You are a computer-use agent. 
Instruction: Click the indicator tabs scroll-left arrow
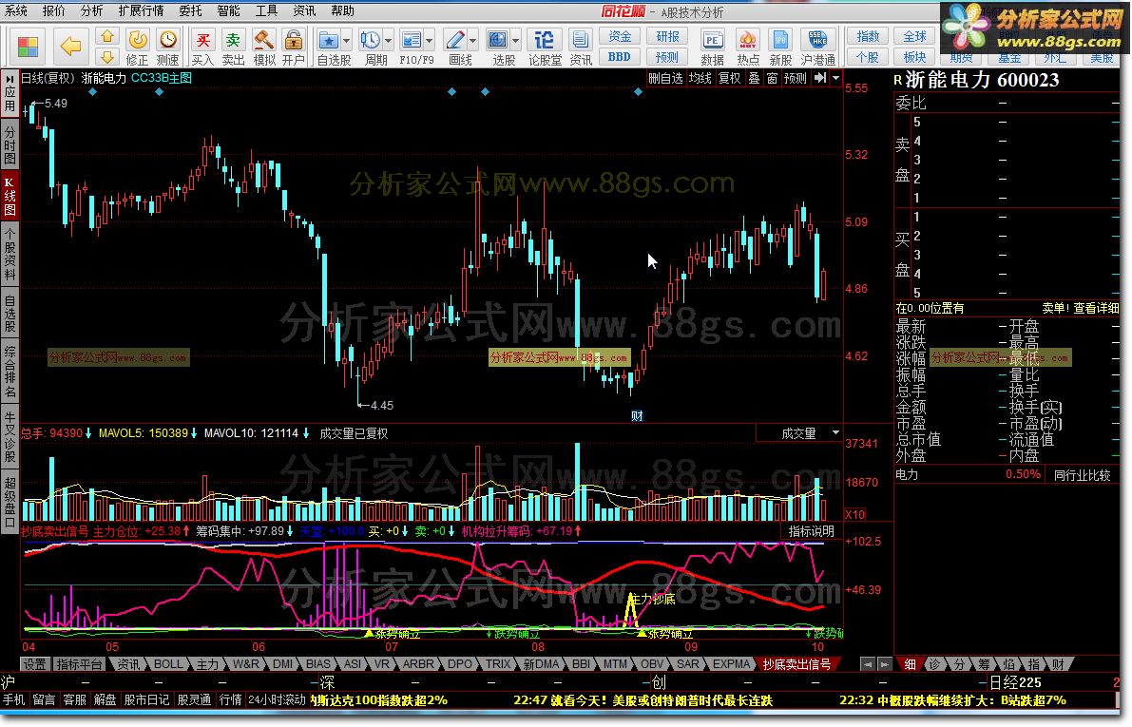tap(867, 664)
